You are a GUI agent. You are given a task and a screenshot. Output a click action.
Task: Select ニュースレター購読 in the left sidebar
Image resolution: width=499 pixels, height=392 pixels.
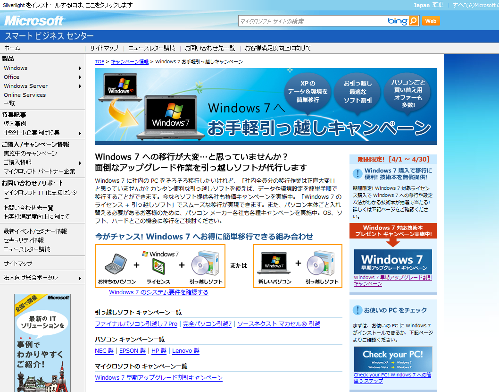(27, 249)
